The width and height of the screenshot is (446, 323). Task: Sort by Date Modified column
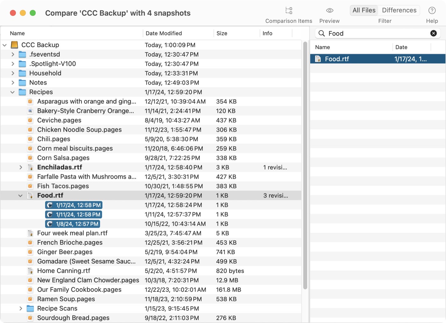click(178, 33)
